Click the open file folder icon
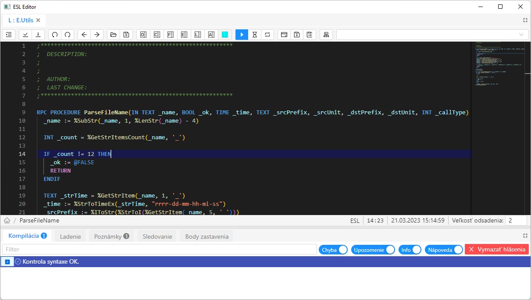531x300 pixels. pyautogui.click(x=114, y=35)
